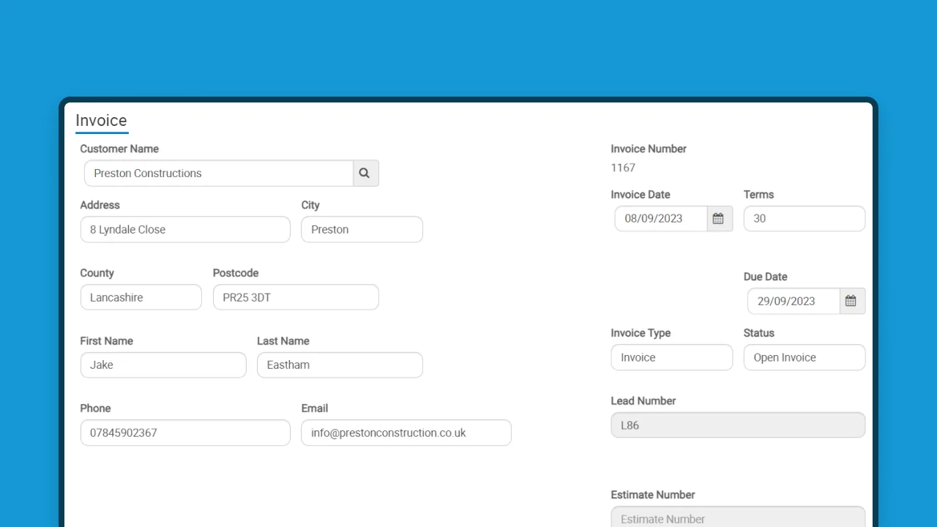Click the Customer Name label

[119, 149]
